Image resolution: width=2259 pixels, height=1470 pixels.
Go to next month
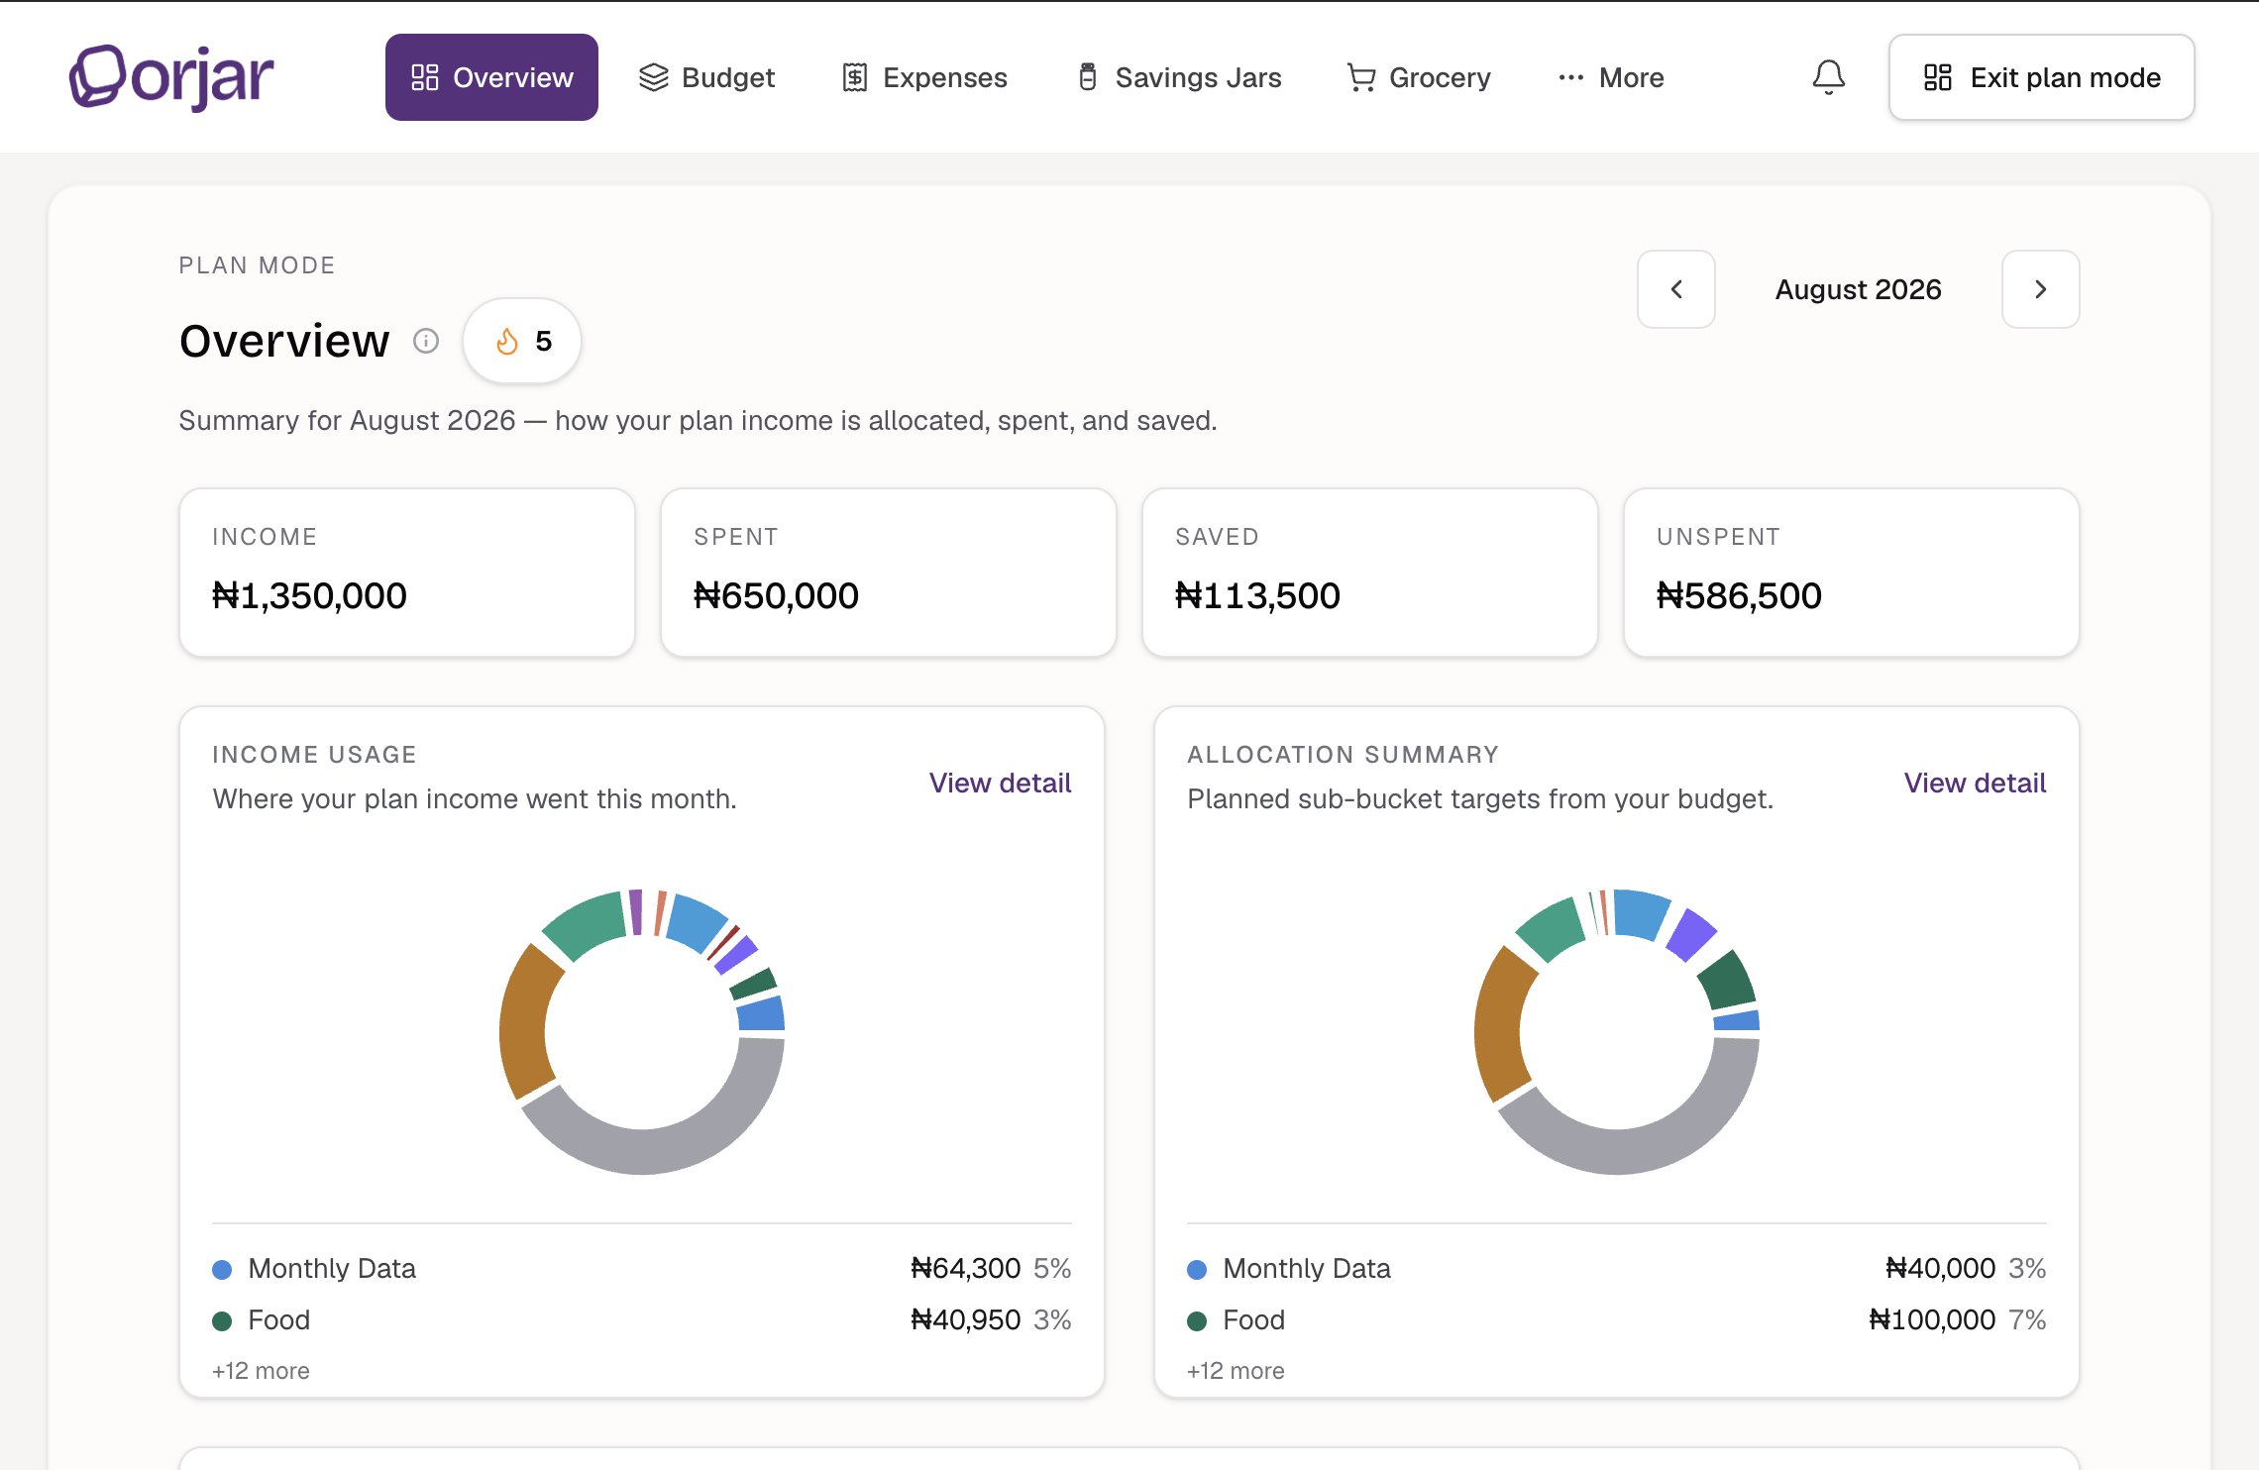pos(2040,289)
